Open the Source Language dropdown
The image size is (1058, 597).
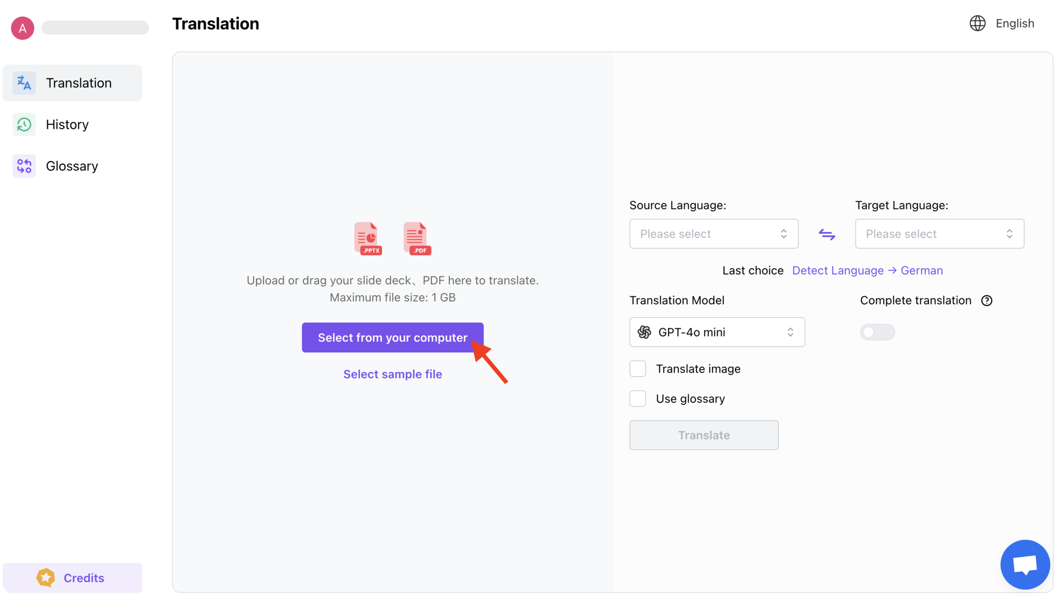[714, 234]
